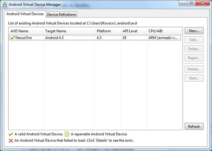Click the Edit... button

(194, 40)
